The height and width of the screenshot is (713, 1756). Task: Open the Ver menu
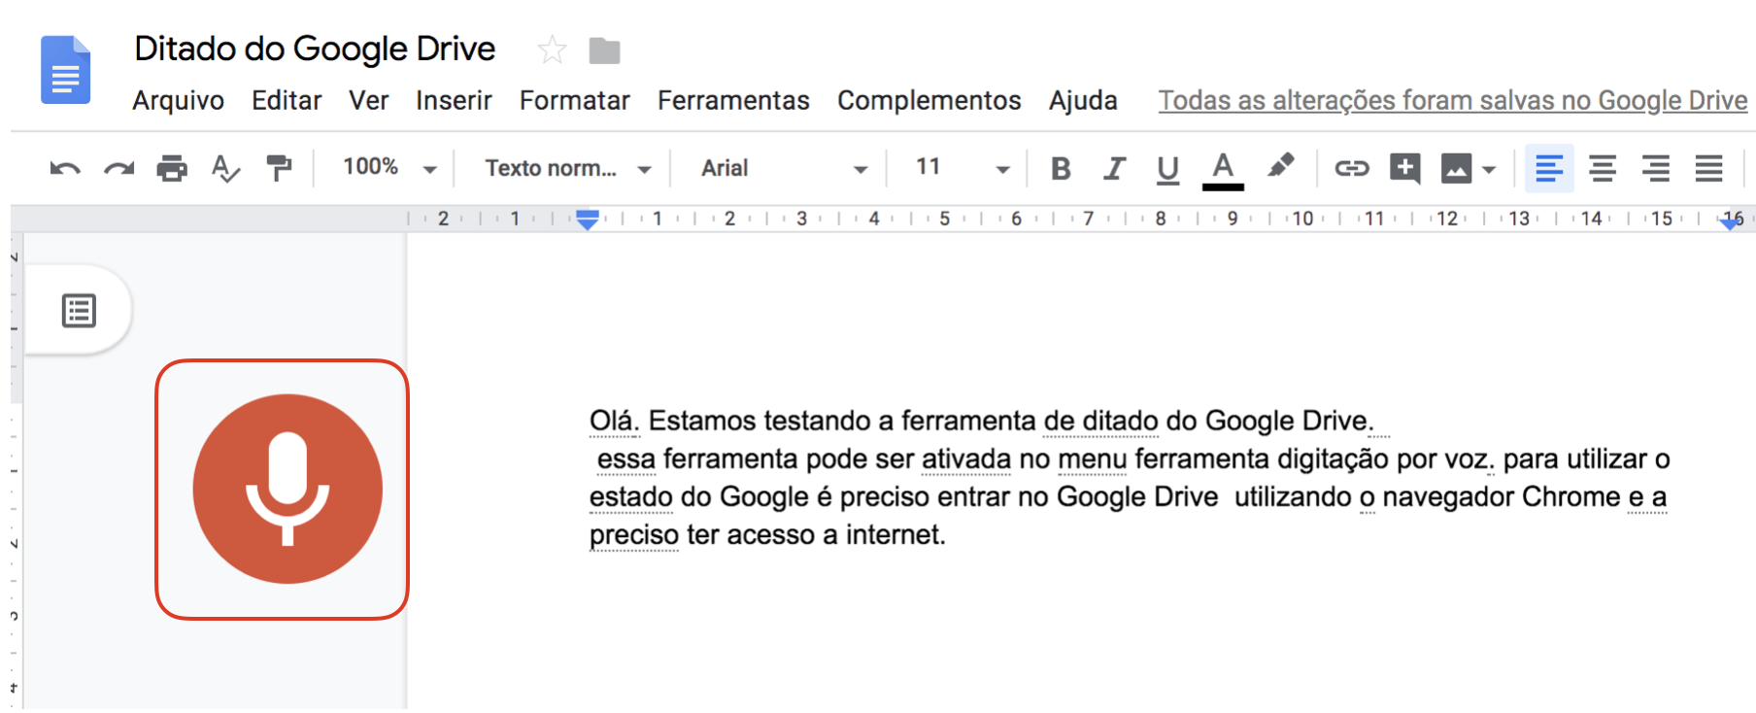pyautogui.click(x=369, y=101)
